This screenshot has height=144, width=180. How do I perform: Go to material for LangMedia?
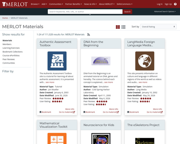(x=155, y=112)
